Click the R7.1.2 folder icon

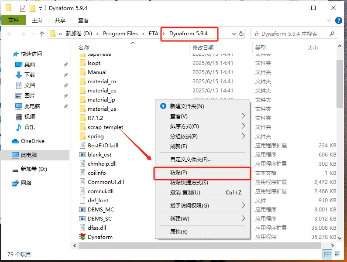pos(82,118)
